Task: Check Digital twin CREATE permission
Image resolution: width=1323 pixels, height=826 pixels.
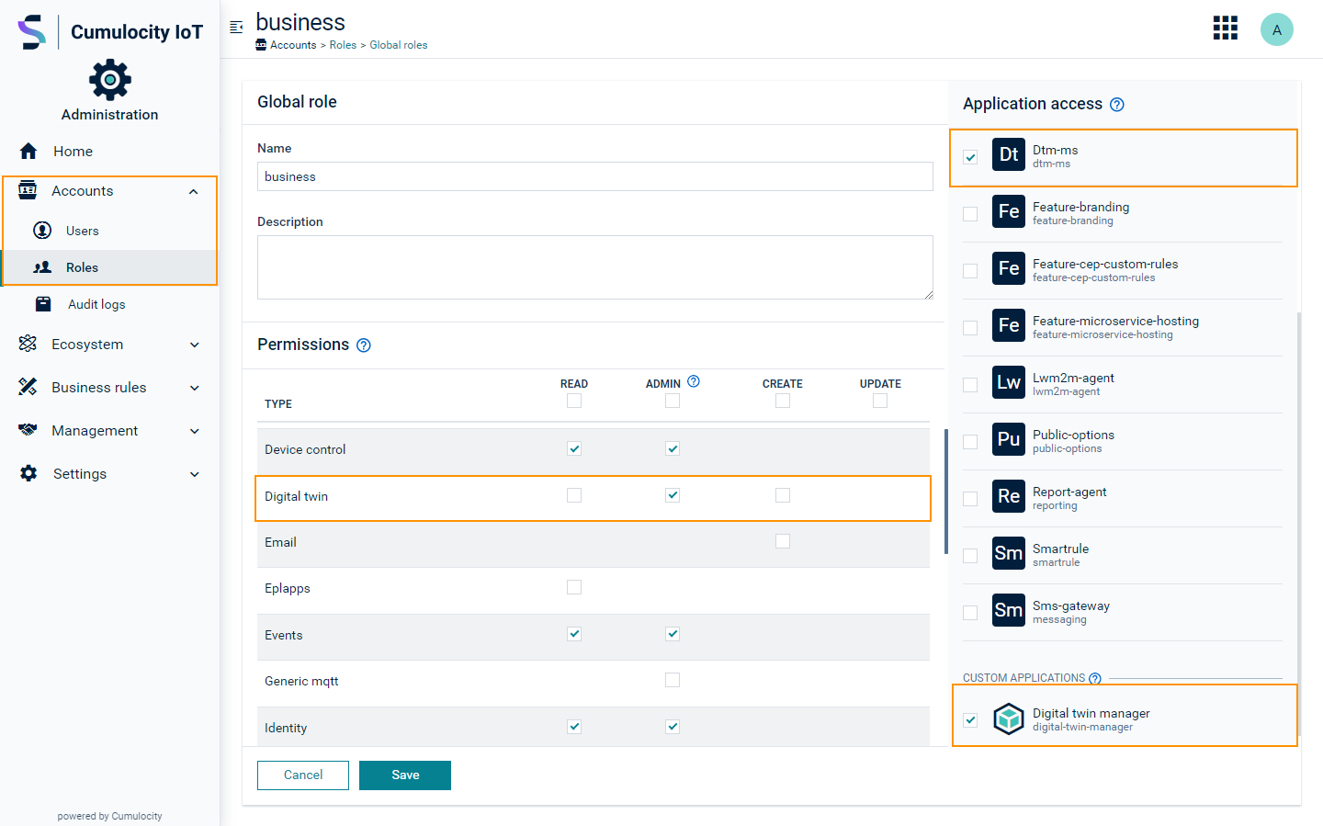Action: point(783,495)
